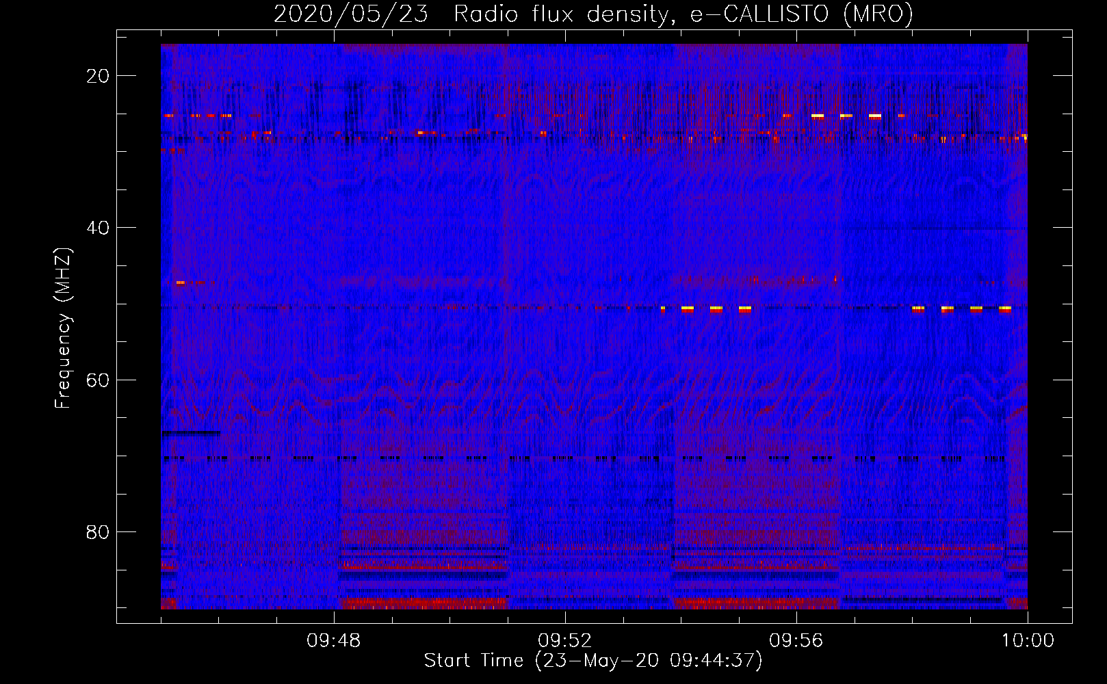Select the Frequency (MHZ) axis label
This screenshot has width=1107, height=684.
pyautogui.click(x=63, y=328)
